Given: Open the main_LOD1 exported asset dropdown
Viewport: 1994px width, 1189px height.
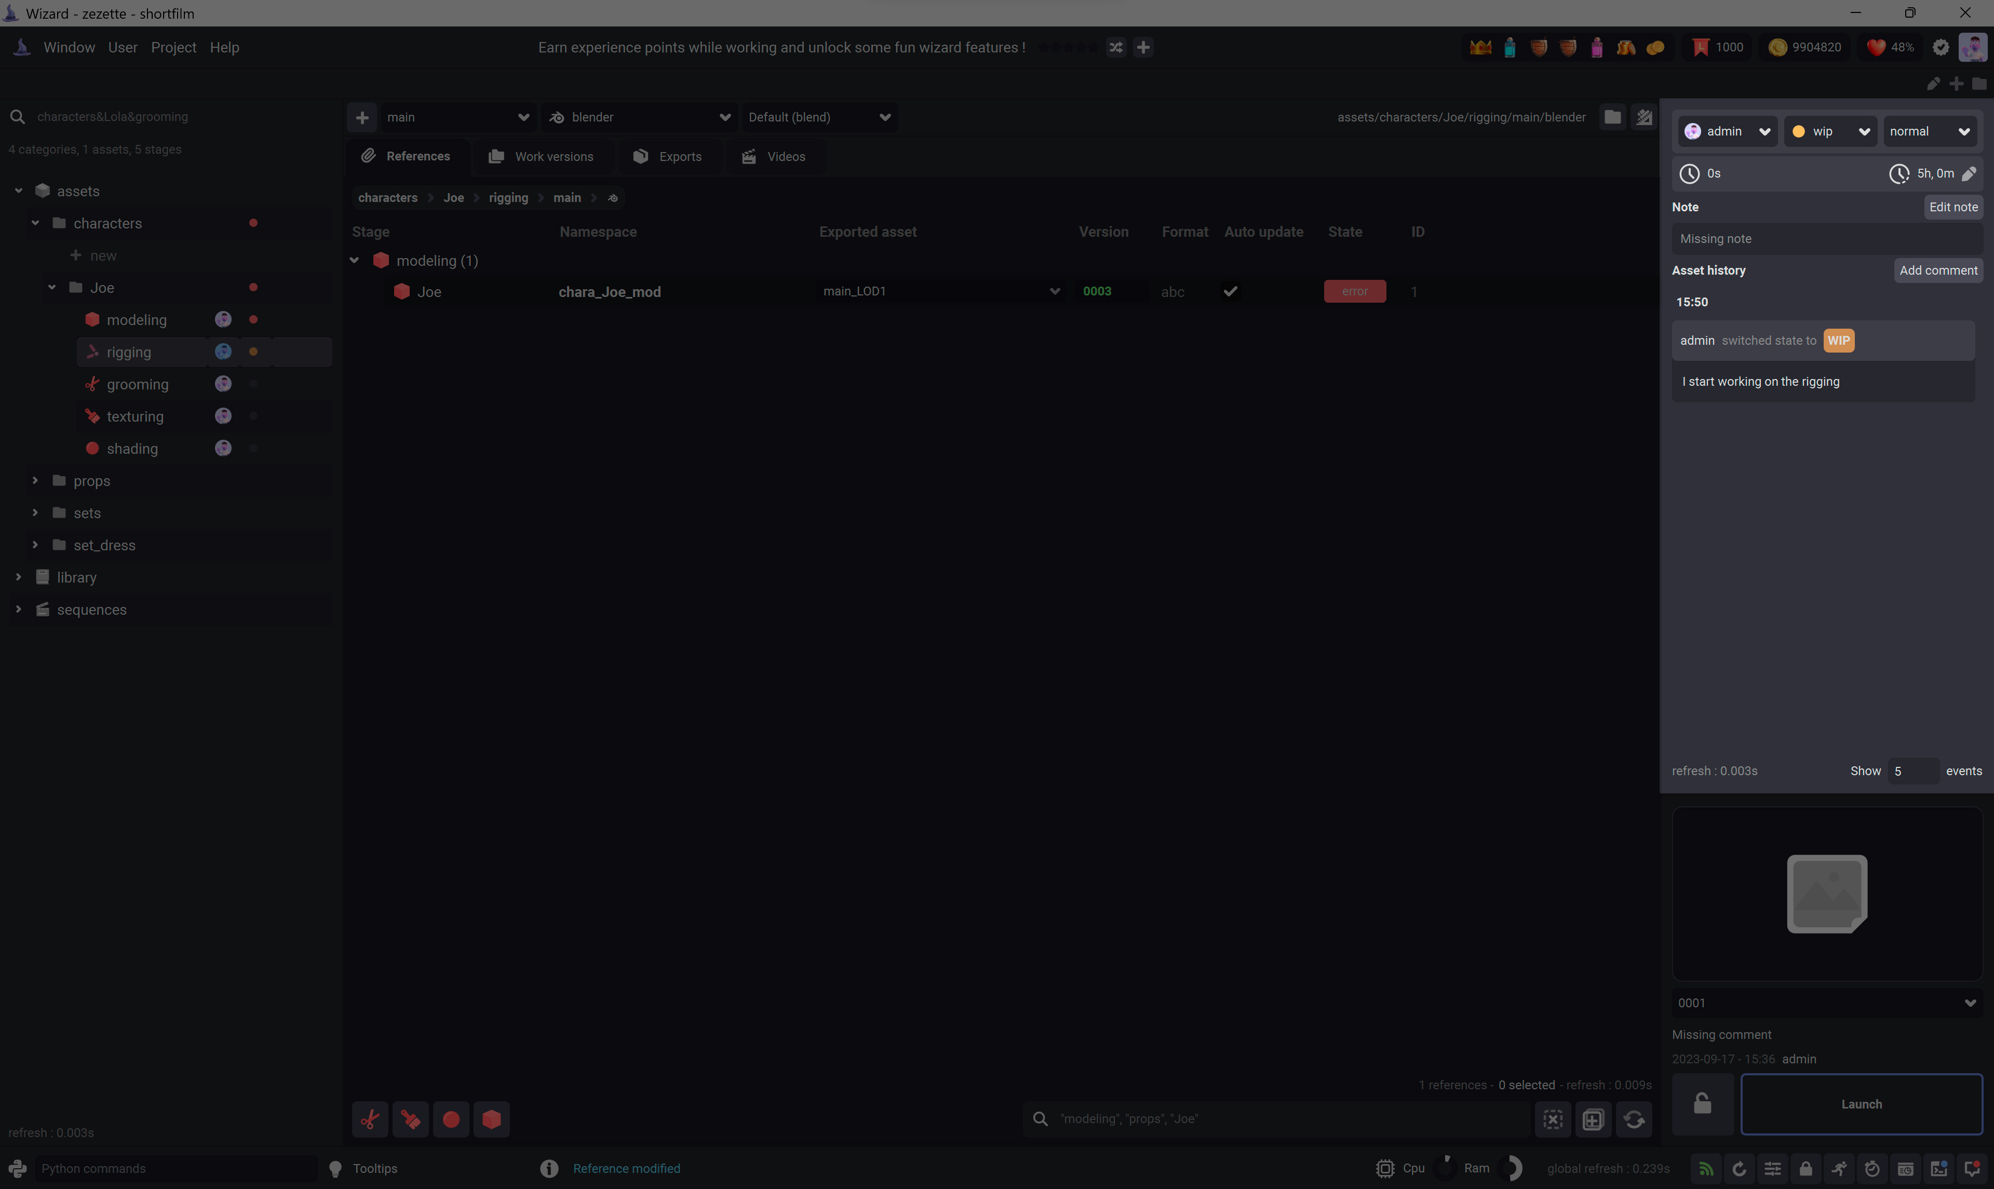Looking at the screenshot, I should pyautogui.click(x=941, y=292).
